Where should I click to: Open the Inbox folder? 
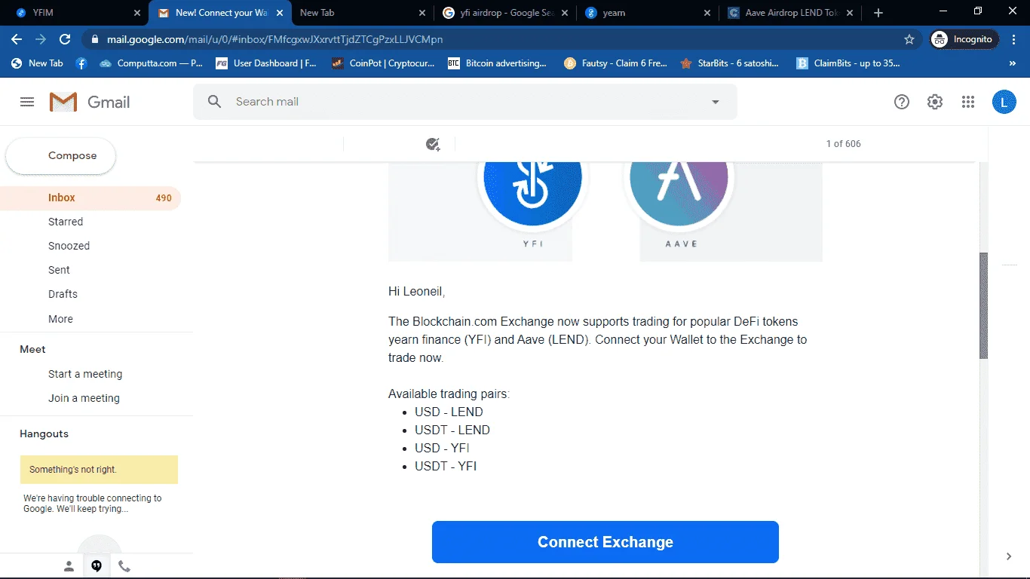click(x=90, y=198)
